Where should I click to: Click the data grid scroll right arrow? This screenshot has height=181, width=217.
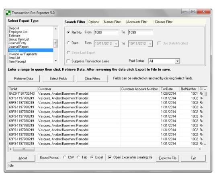(x=200, y=149)
